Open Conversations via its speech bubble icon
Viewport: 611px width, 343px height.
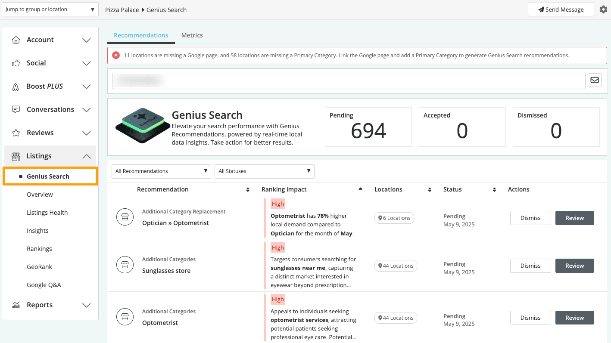click(16, 109)
